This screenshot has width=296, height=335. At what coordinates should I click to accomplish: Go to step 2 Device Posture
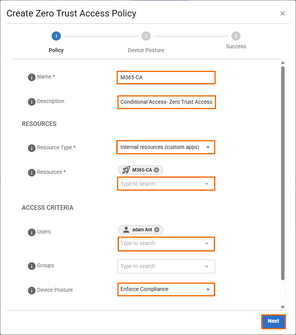(146, 36)
